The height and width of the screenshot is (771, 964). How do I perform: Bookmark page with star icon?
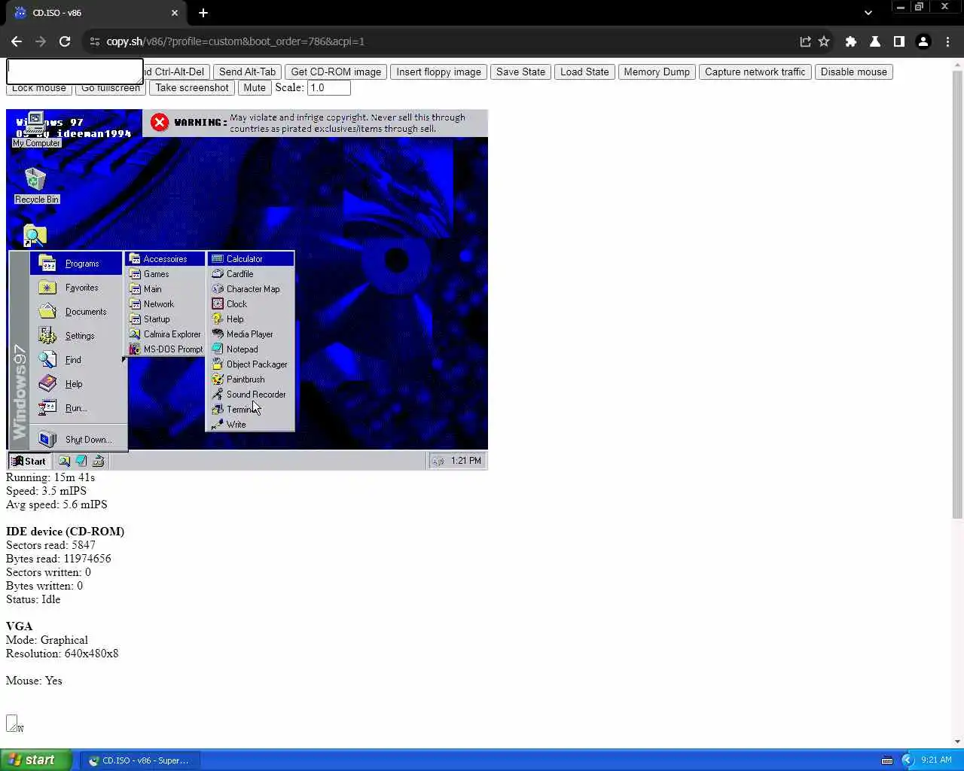pos(824,41)
